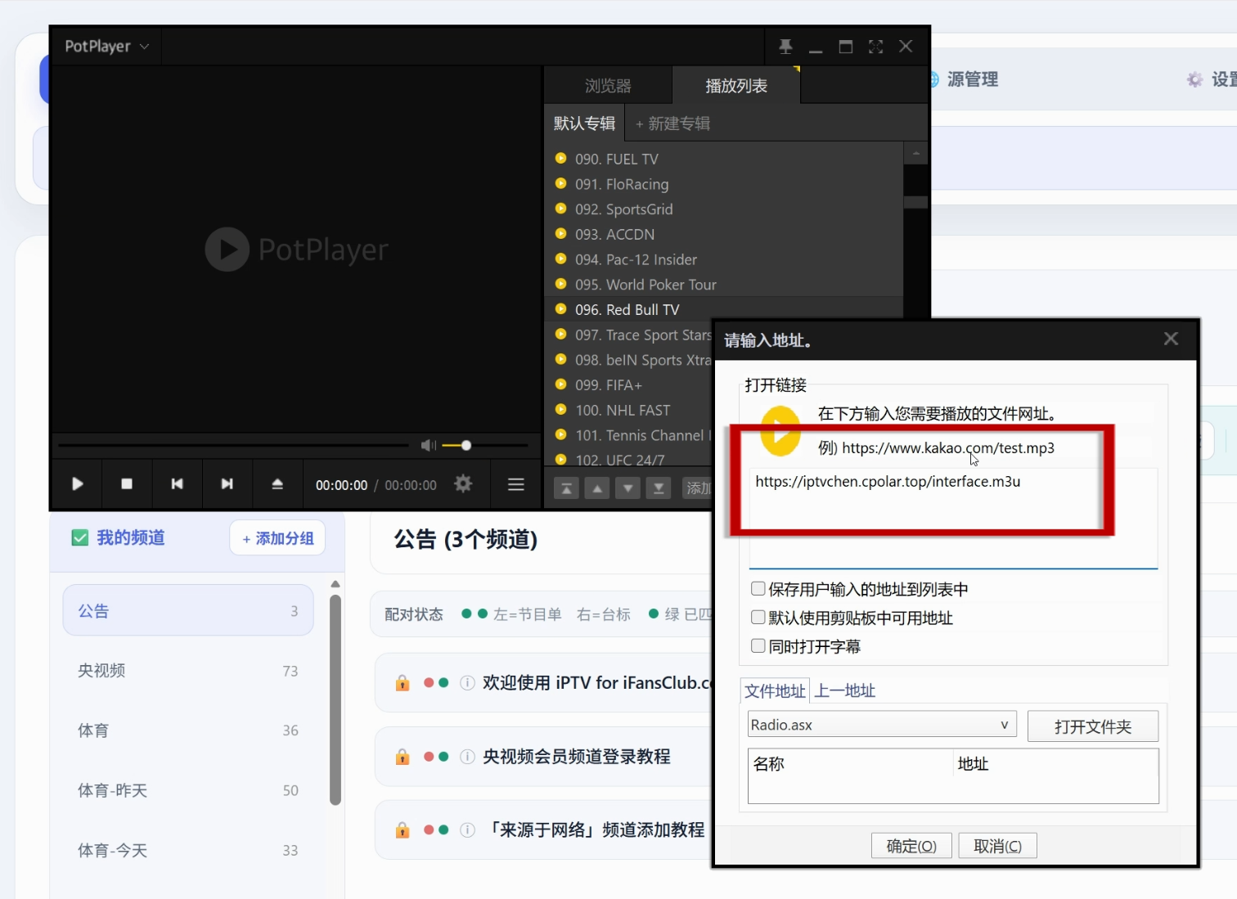Image resolution: width=1237 pixels, height=899 pixels.
Task: Click the PotPlayer play button
Action: (78, 484)
